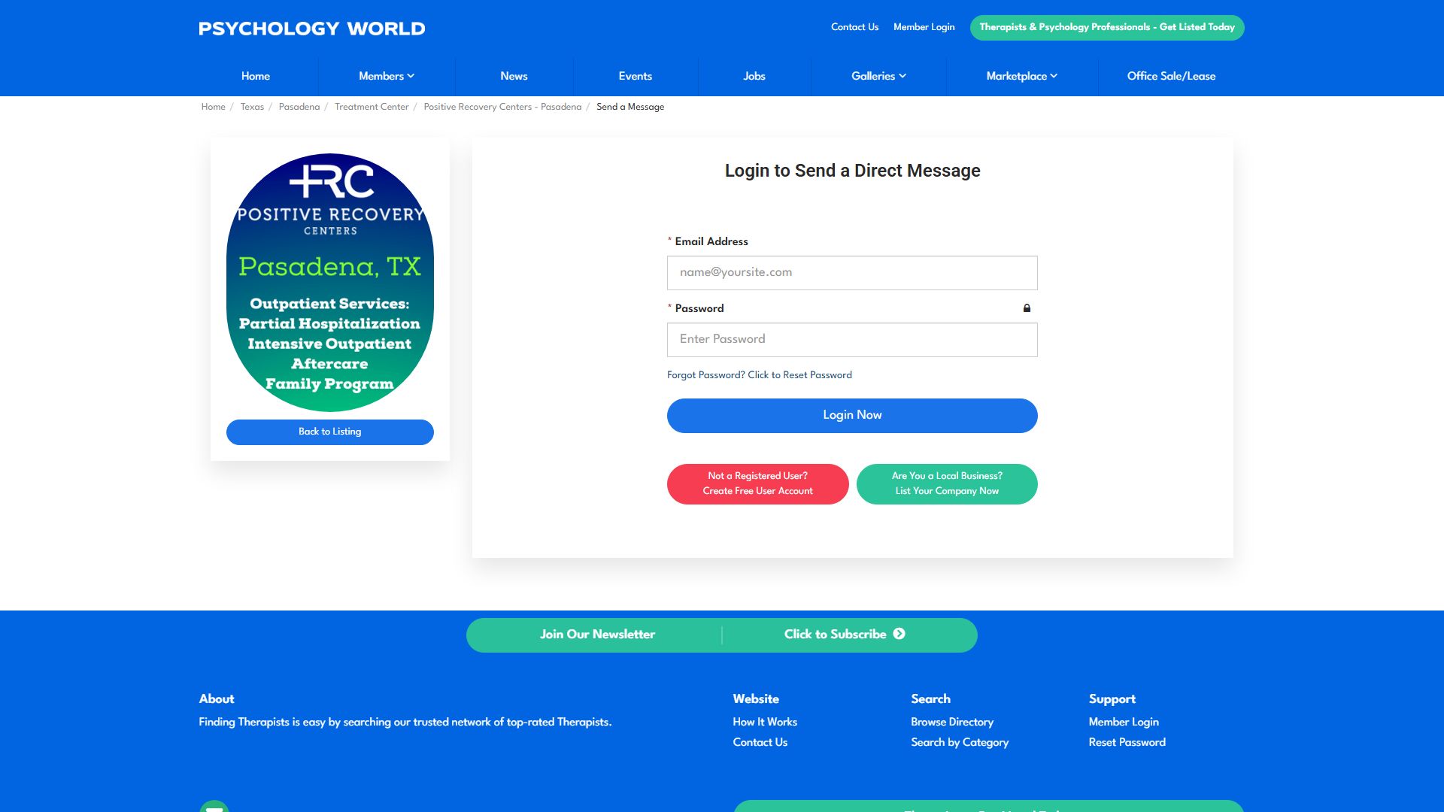The image size is (1444, 812).
Task: Open the Treatment Center breadcrumb link
Action: pos(372,107)
